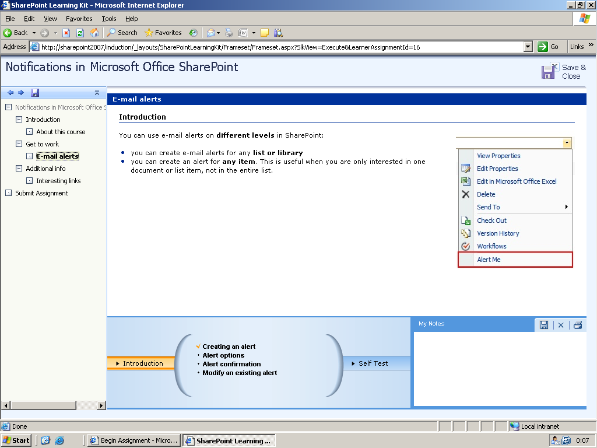Launch Internet Explorer from quick launch
Screen dimensions: 597x448
click(x=59, y=440)
